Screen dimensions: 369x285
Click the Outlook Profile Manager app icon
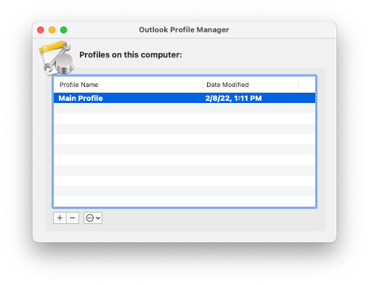(x=57, y=58)
